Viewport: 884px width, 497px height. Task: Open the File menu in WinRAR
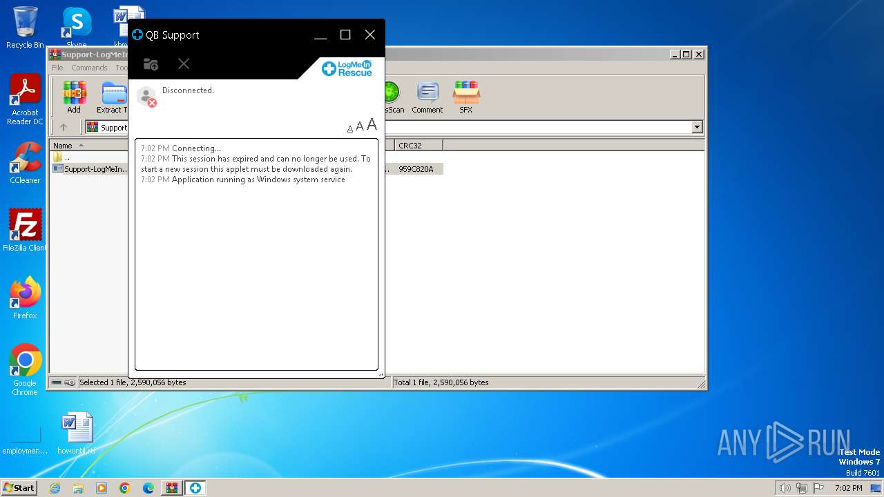(57, 68)
